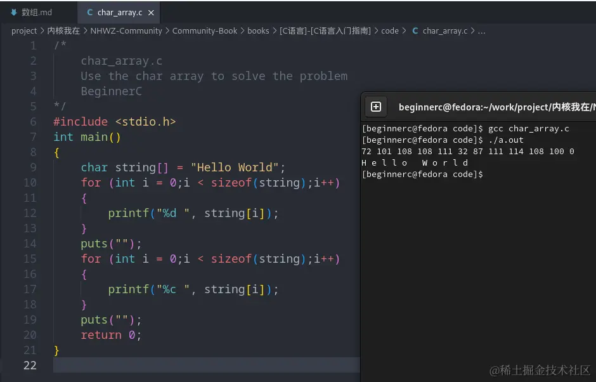Click the last terminal prompt line
The height and width of the screenshot is (382, 596).
[422, 175]
